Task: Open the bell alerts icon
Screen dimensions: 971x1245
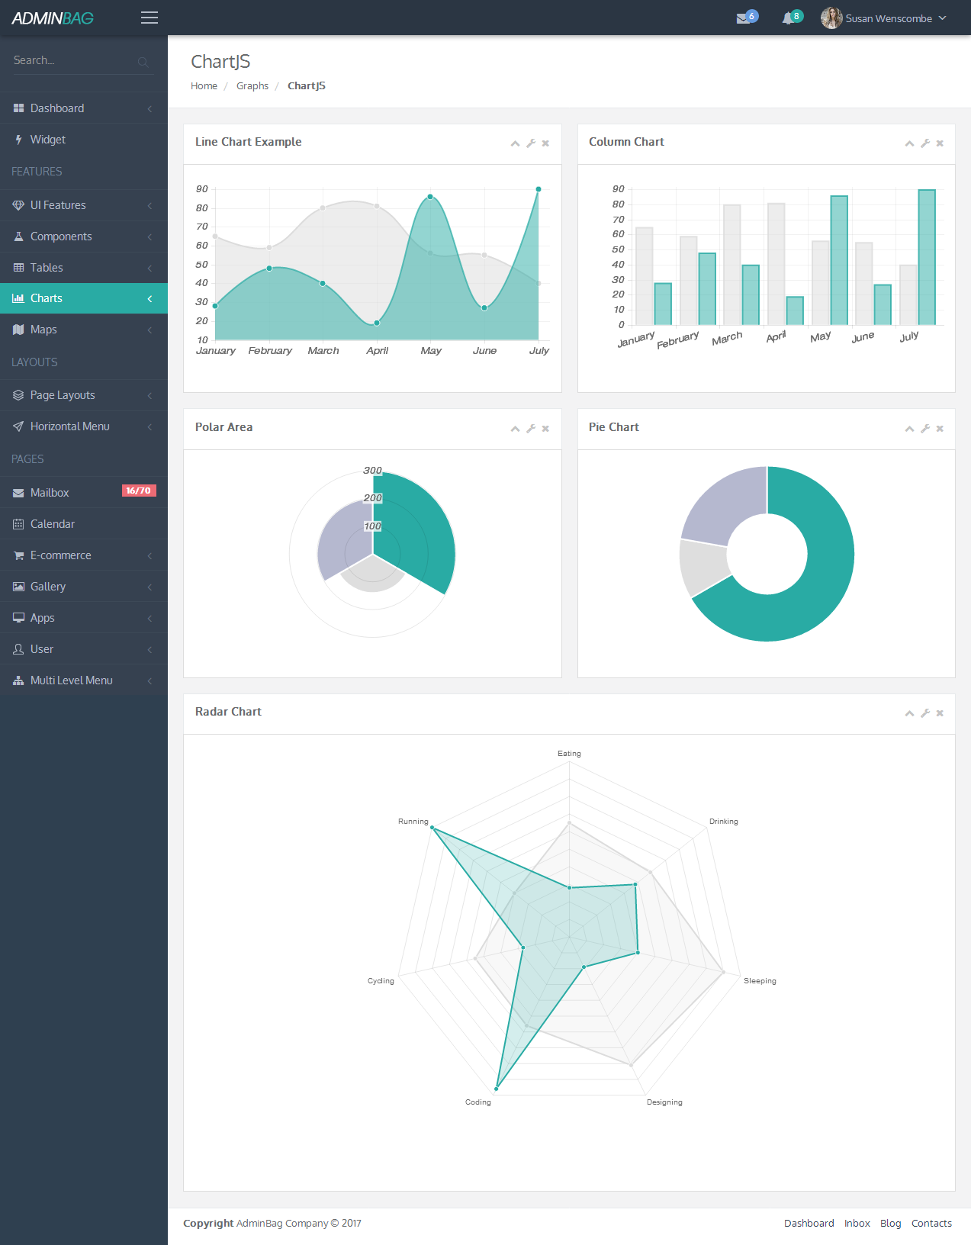Action: coord(788,18)
